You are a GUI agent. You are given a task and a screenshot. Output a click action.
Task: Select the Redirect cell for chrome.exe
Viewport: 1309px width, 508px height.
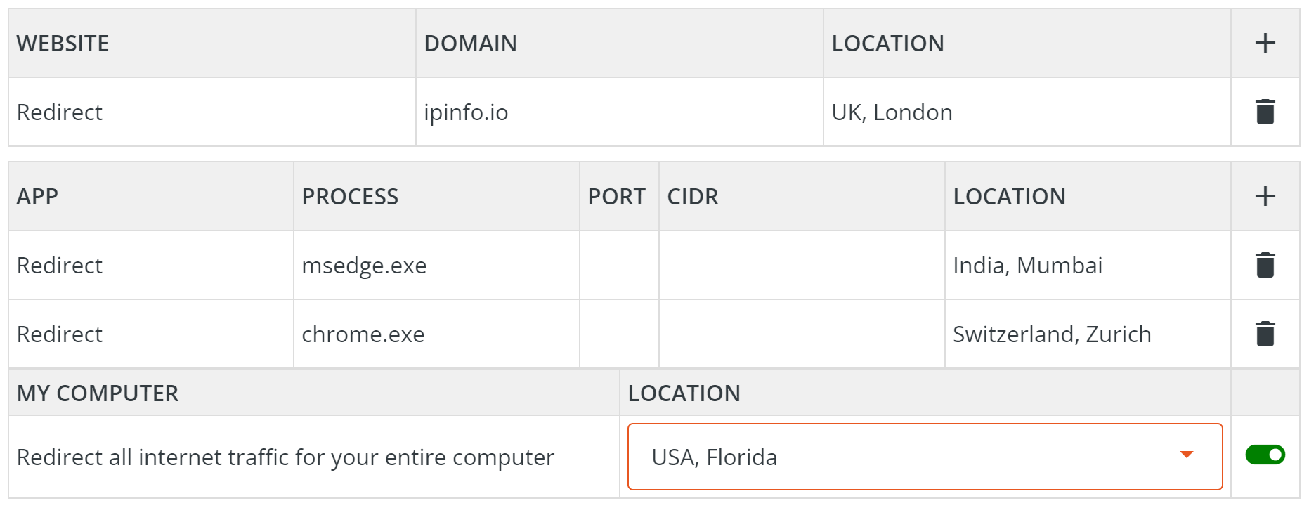pos(60,334)
